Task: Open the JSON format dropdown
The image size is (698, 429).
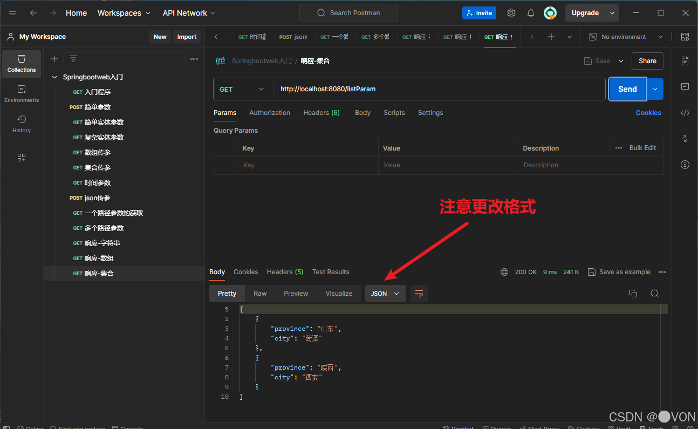Action: 386,294
